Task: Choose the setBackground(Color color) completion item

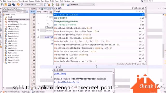Action: (x=99, y=35)
